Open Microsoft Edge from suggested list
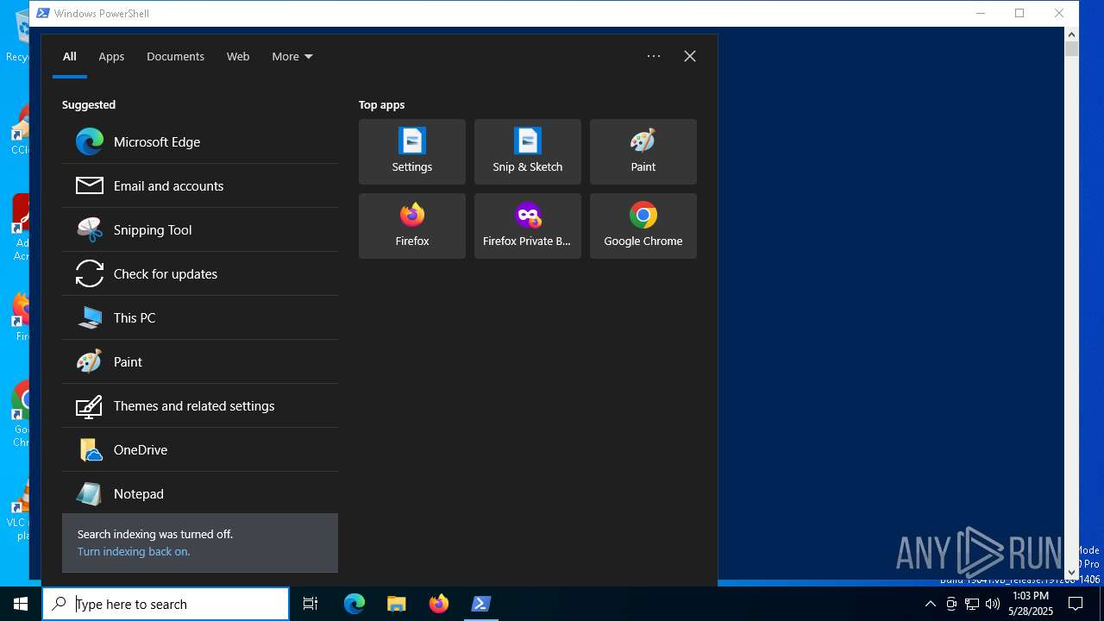This screenshot has width=1104, height=621. (x=200, y=141)
